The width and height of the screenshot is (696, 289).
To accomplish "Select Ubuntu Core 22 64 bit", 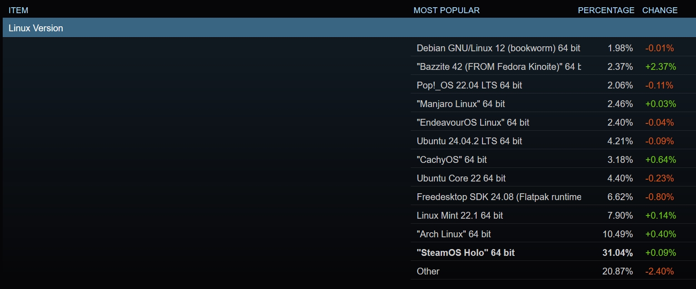I will [461, 178].
